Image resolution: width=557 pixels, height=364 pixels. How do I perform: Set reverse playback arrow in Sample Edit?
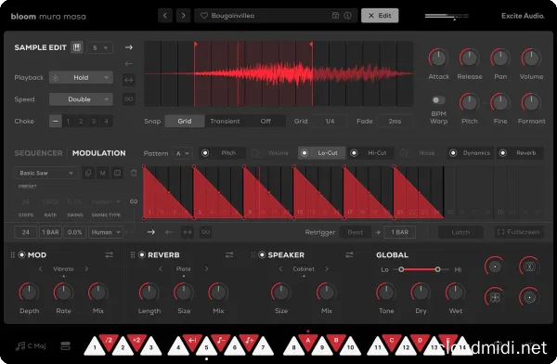pos(129,64)
